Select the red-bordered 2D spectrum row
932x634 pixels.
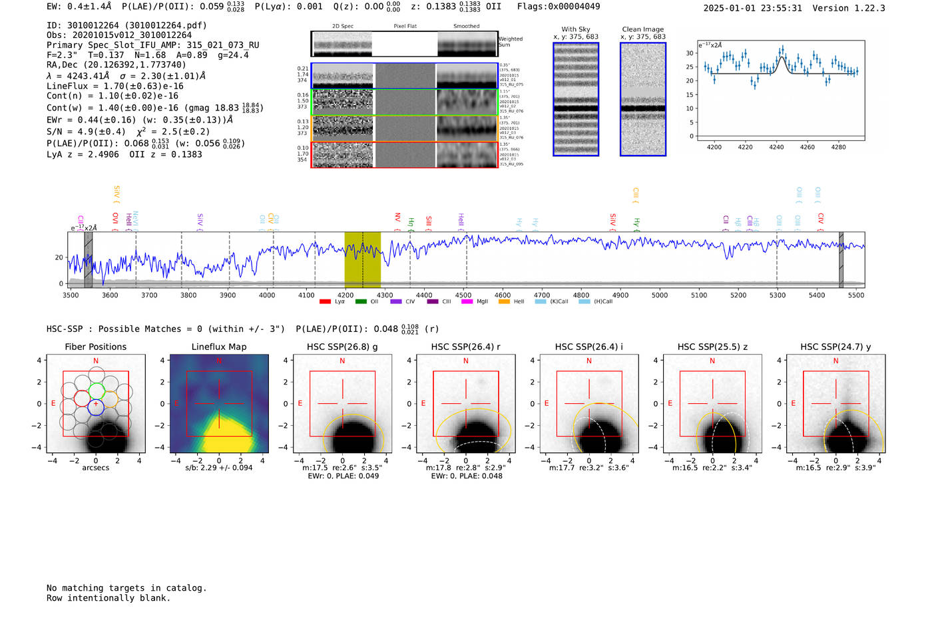click(x=404, y=155)
